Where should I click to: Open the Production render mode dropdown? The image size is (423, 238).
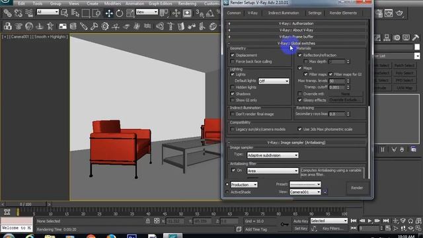[244, 184]
